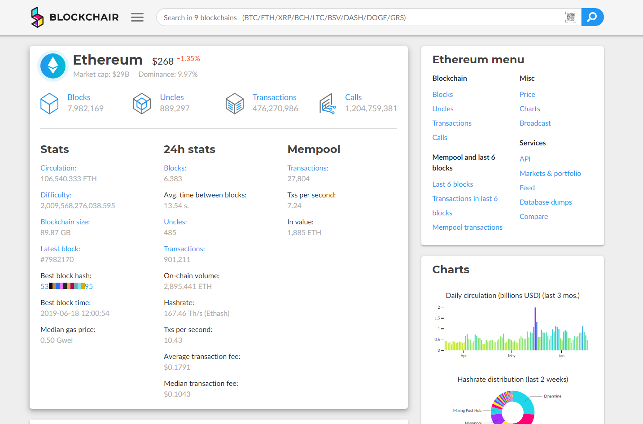Screen dimensions: 643x424
Task: Click the Blockchair logo icon
Action: point(37,17)
